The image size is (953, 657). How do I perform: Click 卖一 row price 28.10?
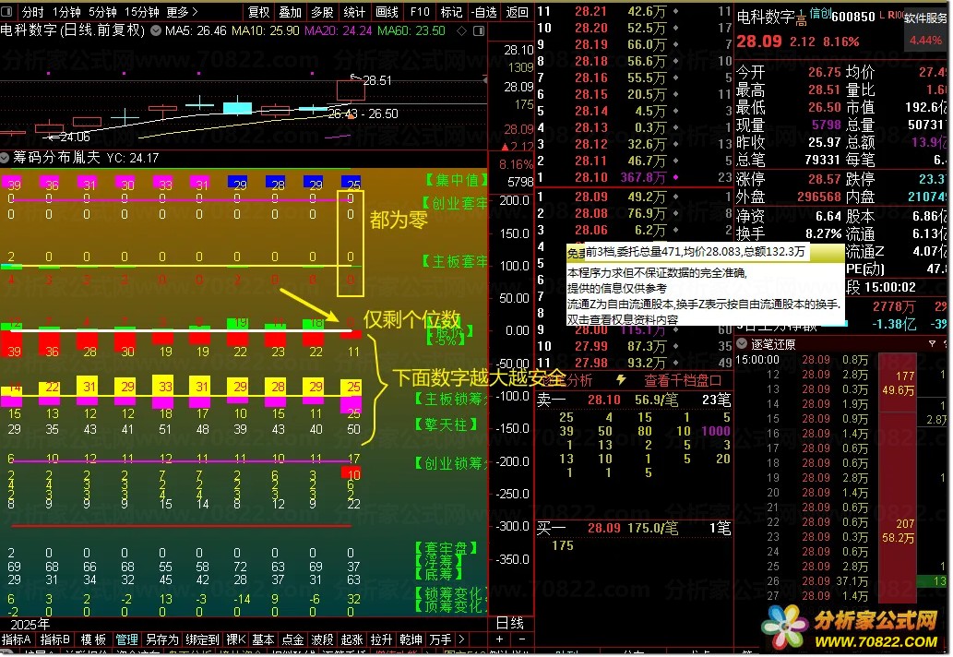pos(603,400)
